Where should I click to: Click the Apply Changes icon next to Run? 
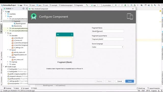(119, 5)
